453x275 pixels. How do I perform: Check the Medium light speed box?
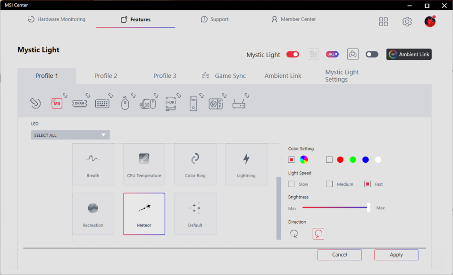(329, 184)
